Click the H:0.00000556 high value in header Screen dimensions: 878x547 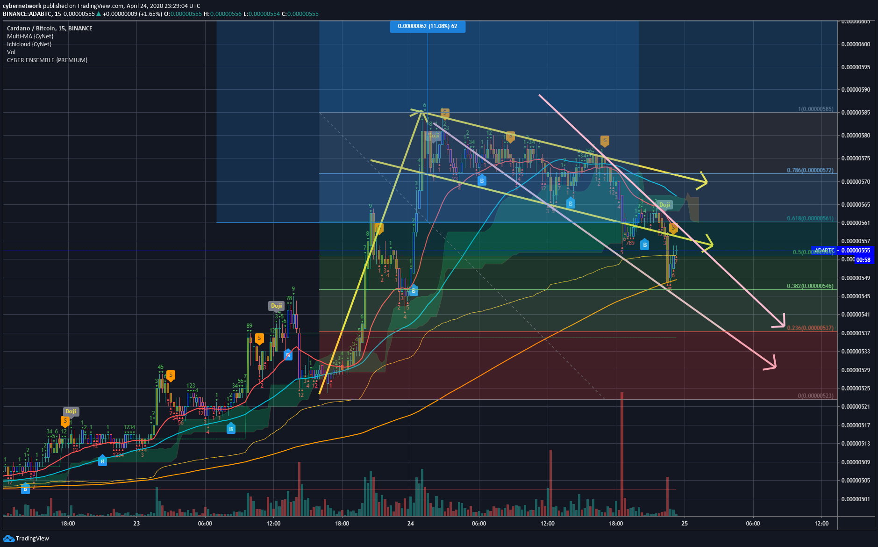point(222,14)
